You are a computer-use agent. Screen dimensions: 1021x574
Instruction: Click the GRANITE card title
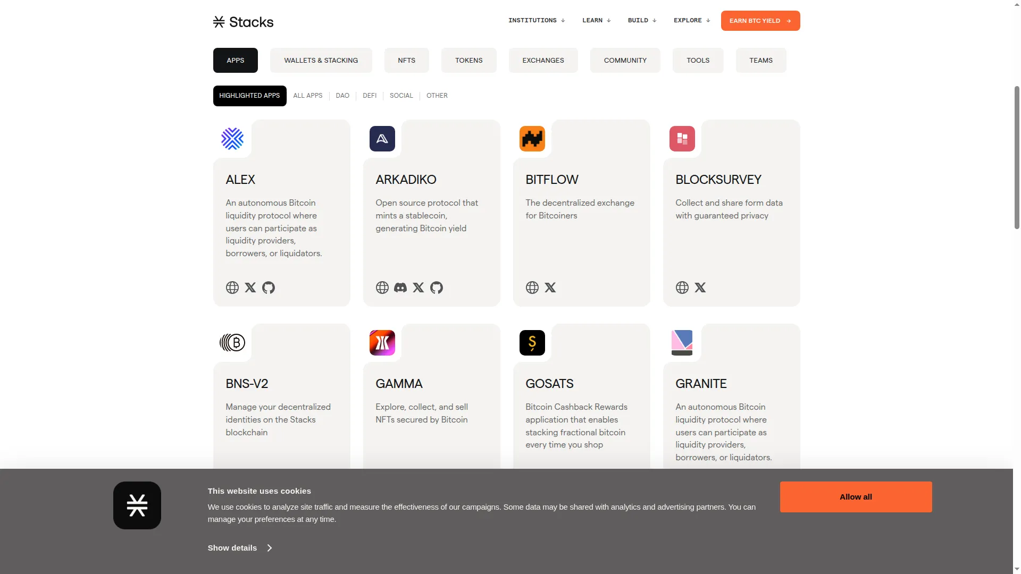(701, 384)
